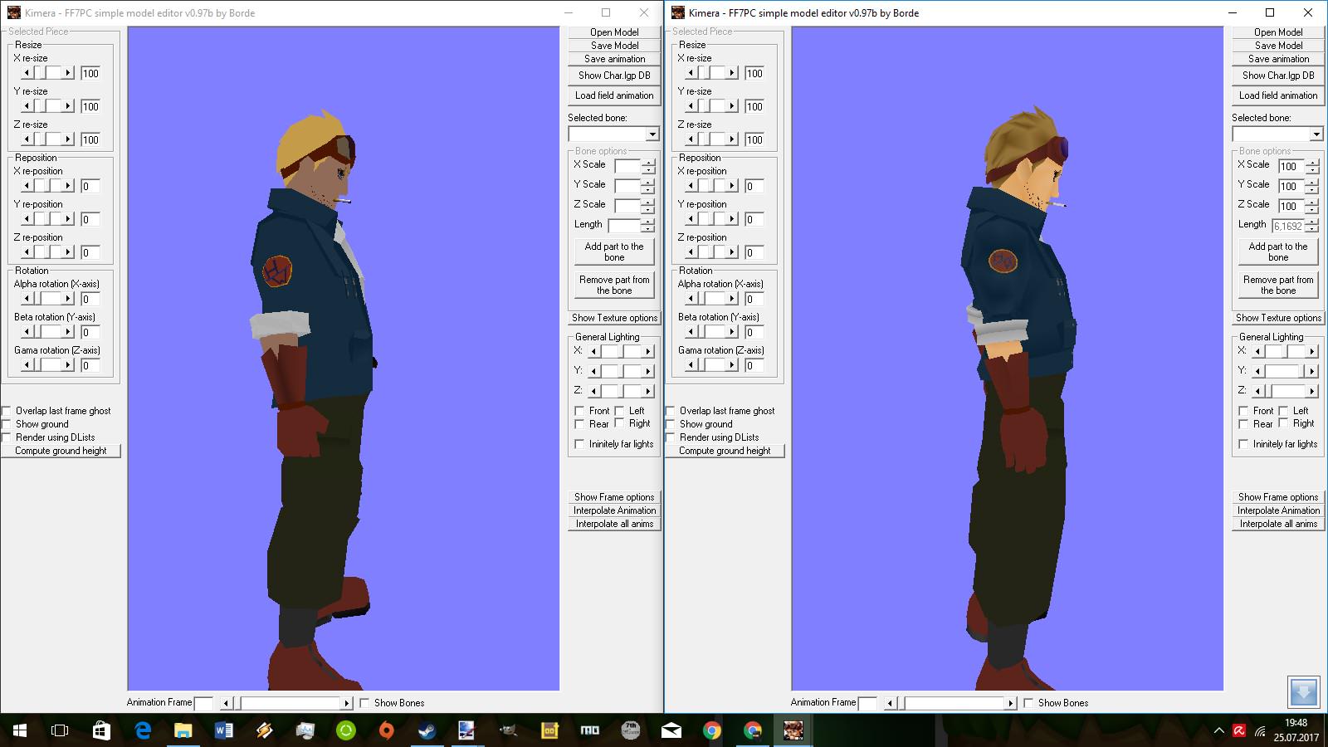Image resolution: width=1328 pixels, height=747 pixels.
Task: Increase X Scale stepper in right window
Action: [1312, 162]
